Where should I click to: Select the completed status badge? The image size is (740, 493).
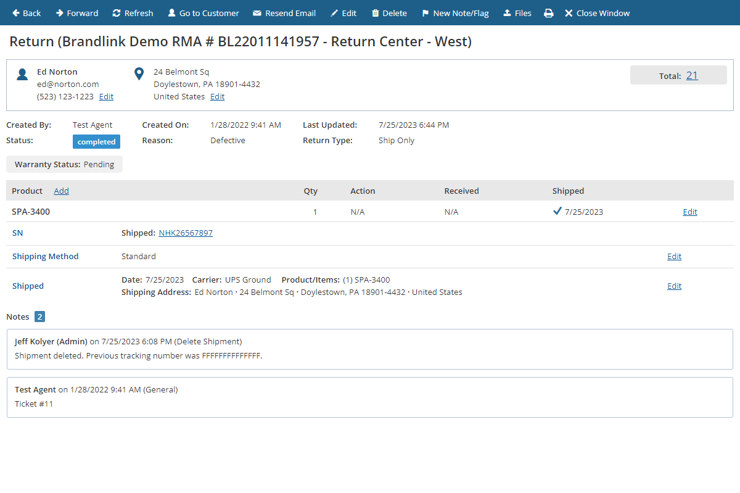coord(96,141)
